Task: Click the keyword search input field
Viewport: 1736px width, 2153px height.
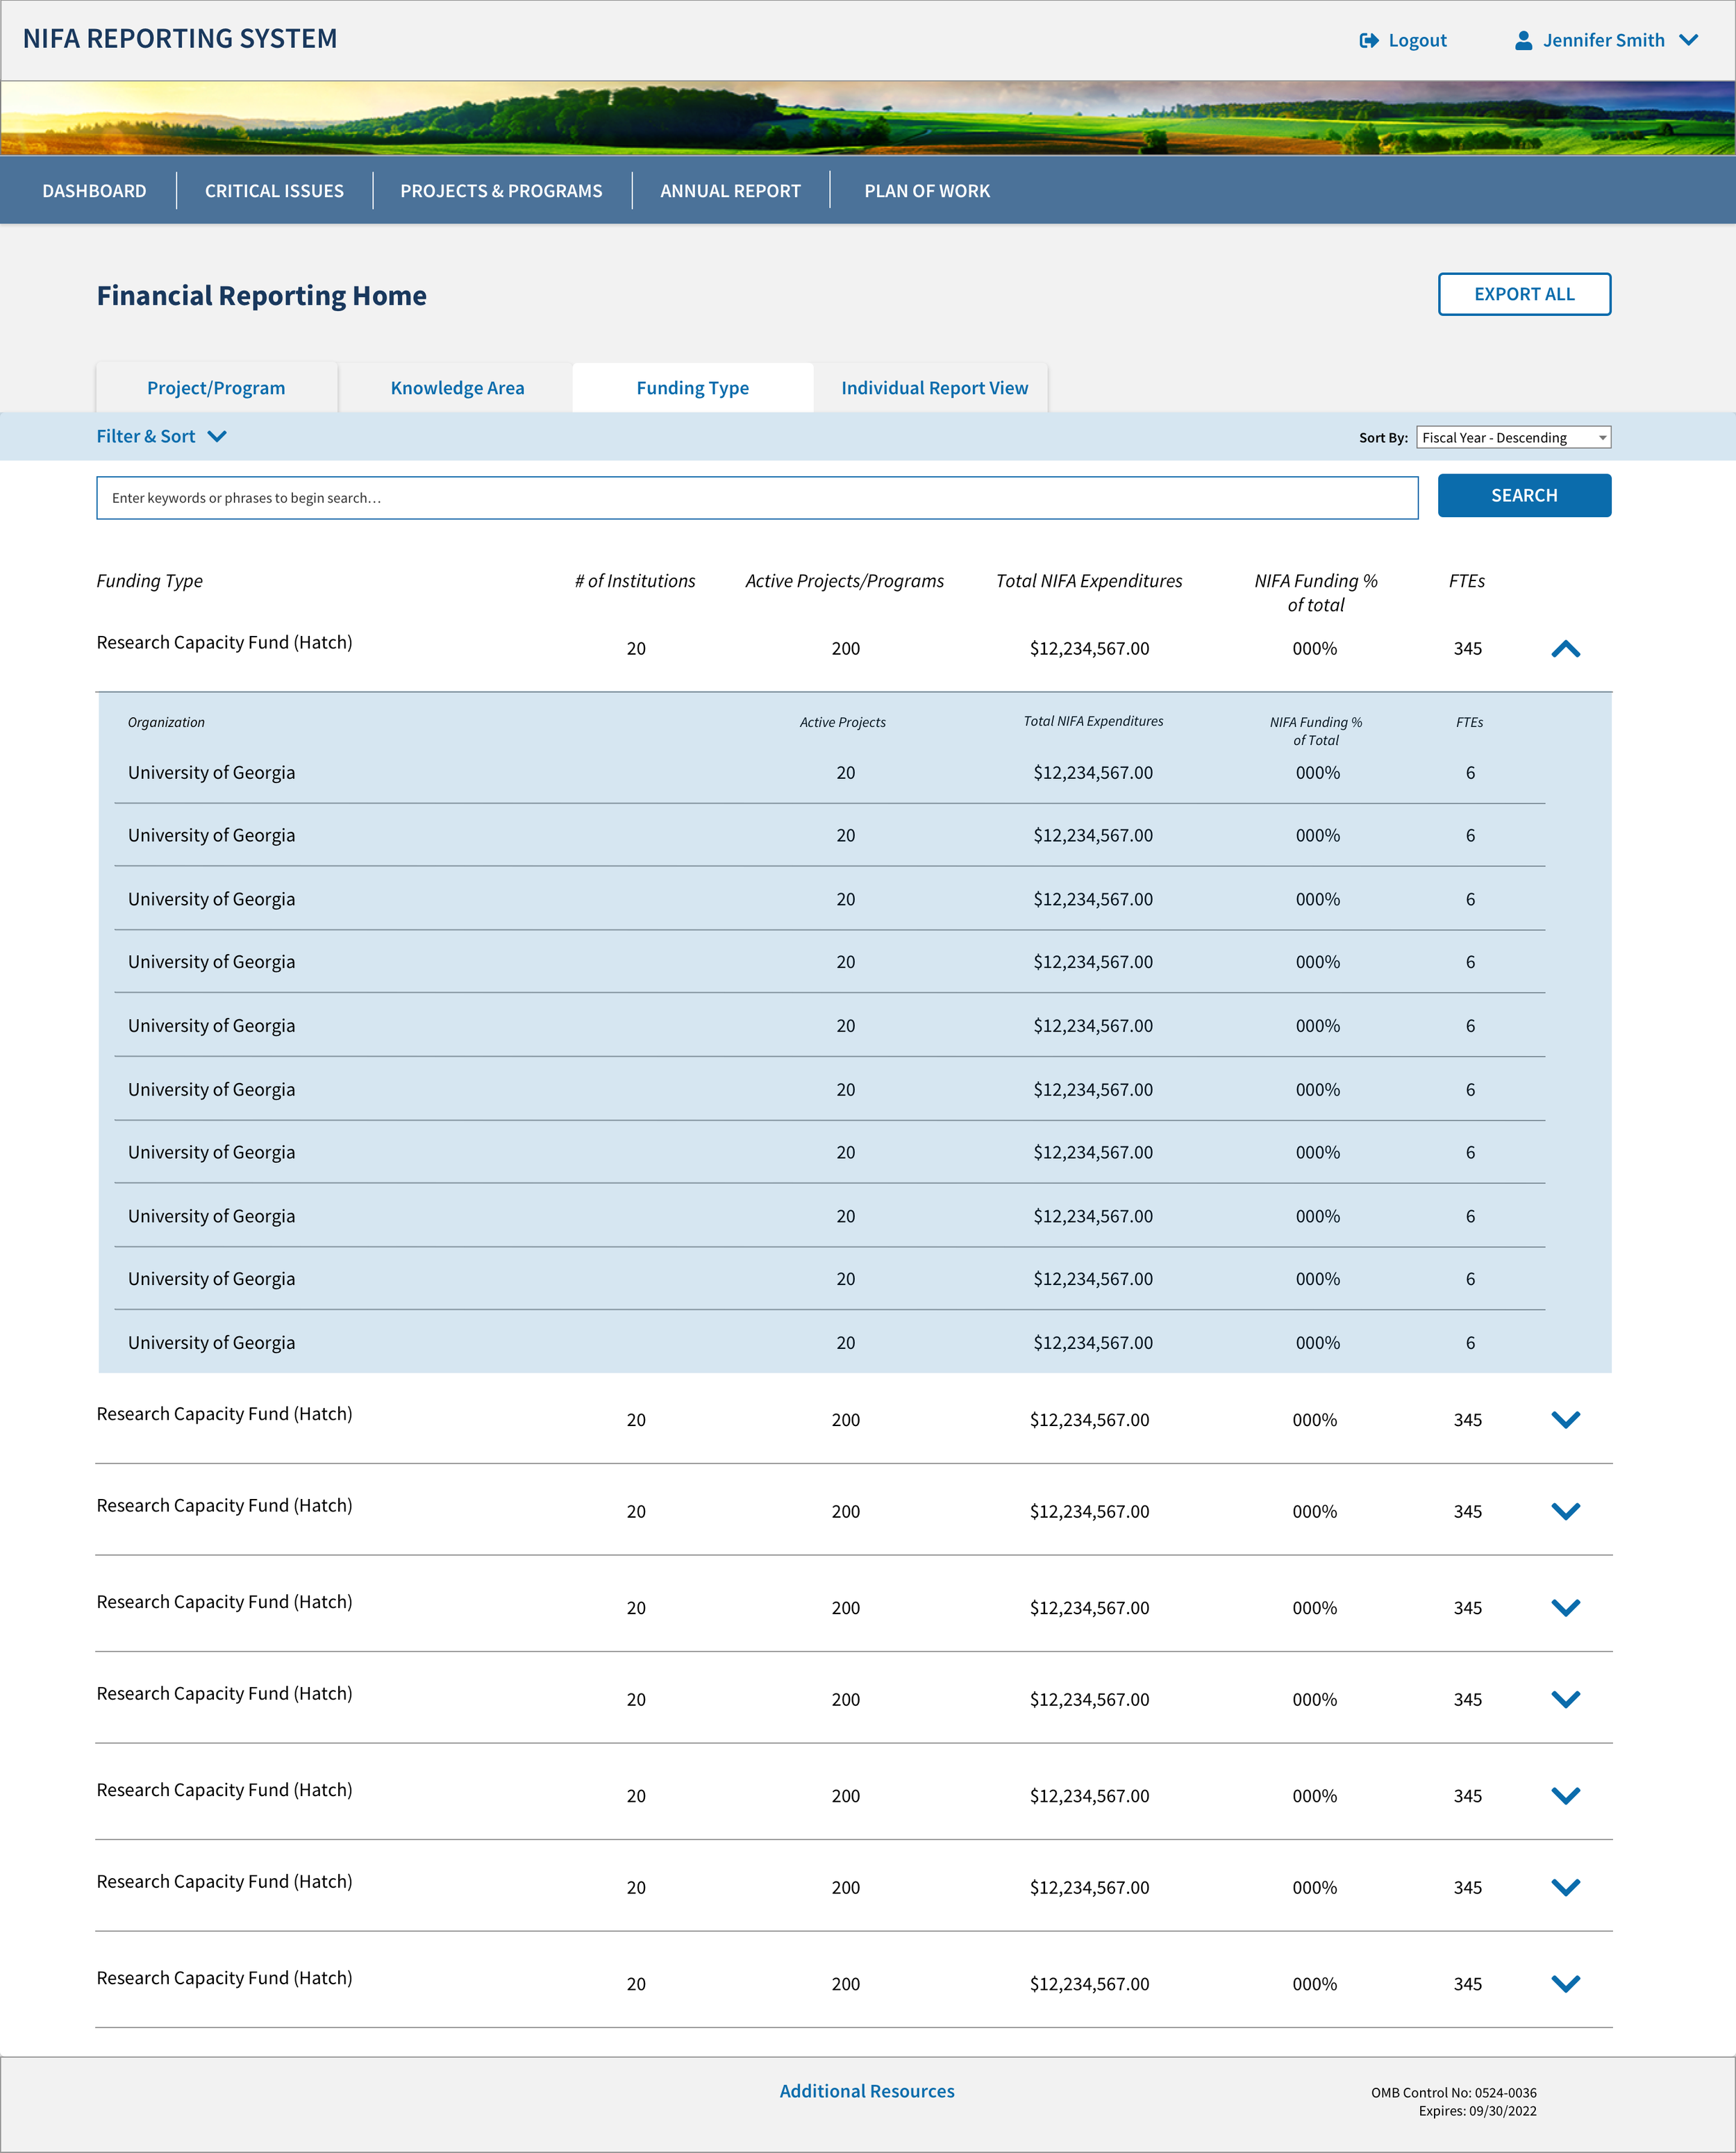Action: [x=756, y=498]
